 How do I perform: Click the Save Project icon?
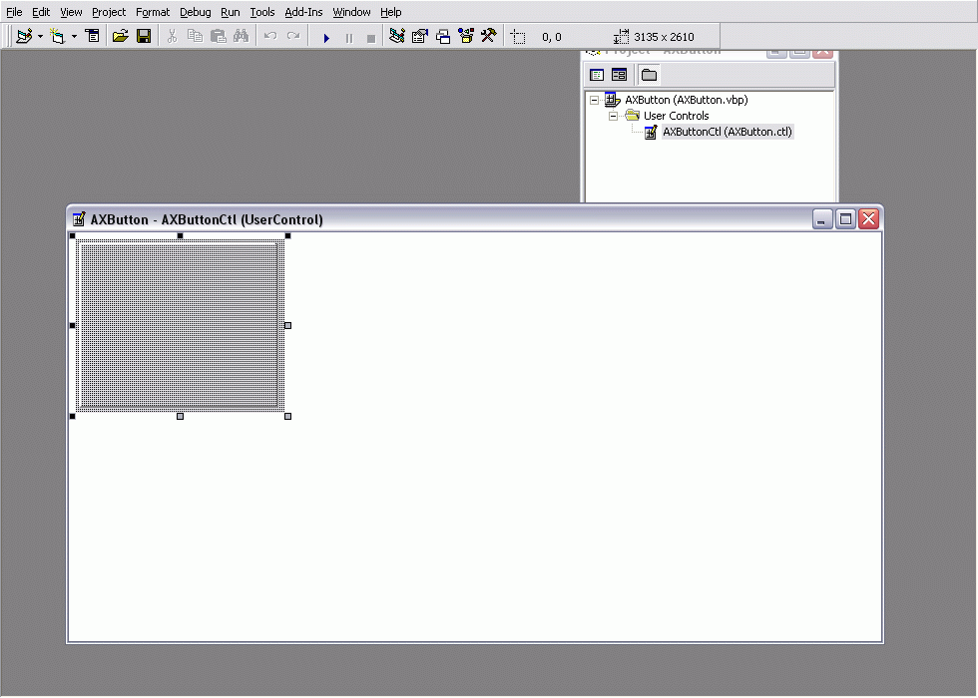coord(143,36)
